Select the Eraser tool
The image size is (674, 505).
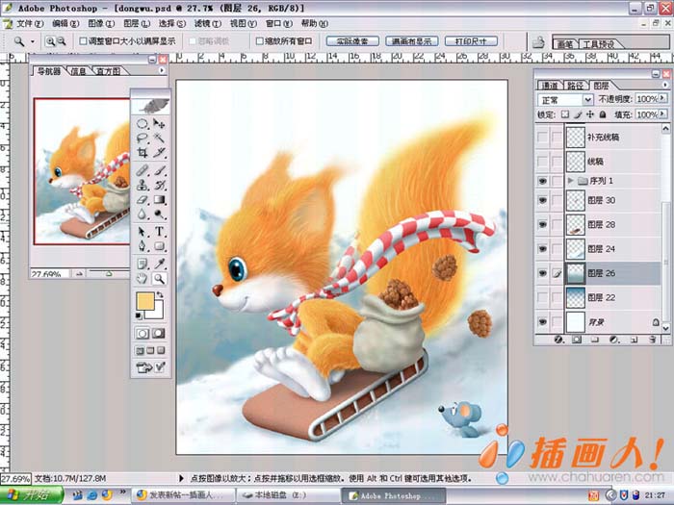point(143,200)
